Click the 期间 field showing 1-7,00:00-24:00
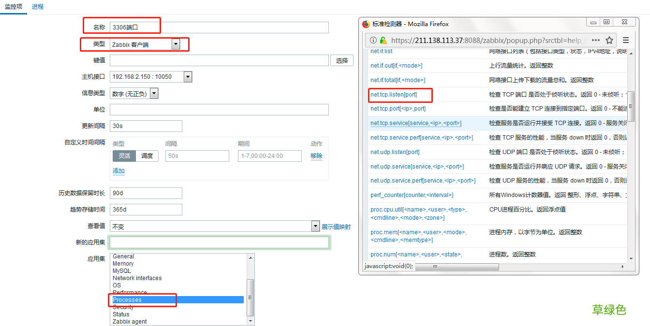The image size is (650, 326). click(x=269, y=156)
